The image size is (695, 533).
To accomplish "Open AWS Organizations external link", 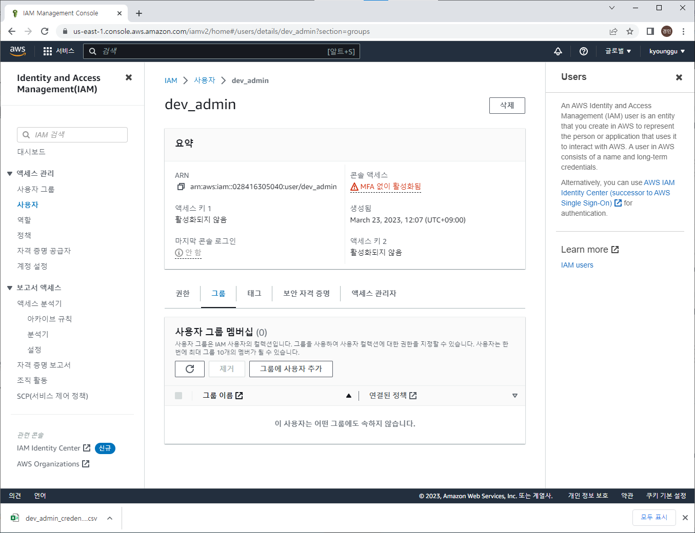I will [53, 464].
